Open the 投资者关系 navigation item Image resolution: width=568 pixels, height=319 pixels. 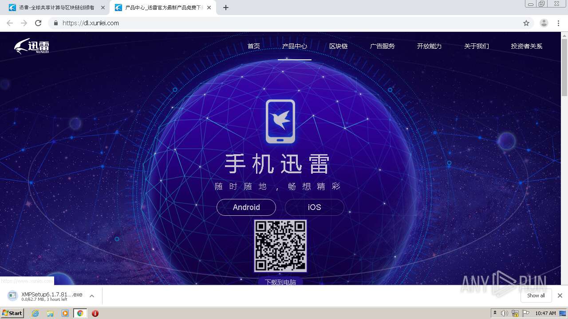pyautogui.click(x=527, y=46)
